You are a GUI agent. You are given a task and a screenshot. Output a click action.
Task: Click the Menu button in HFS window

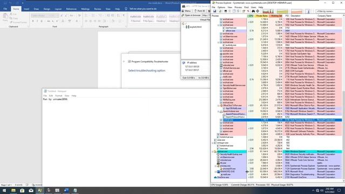pyautogui.click(x=186, y=11)
